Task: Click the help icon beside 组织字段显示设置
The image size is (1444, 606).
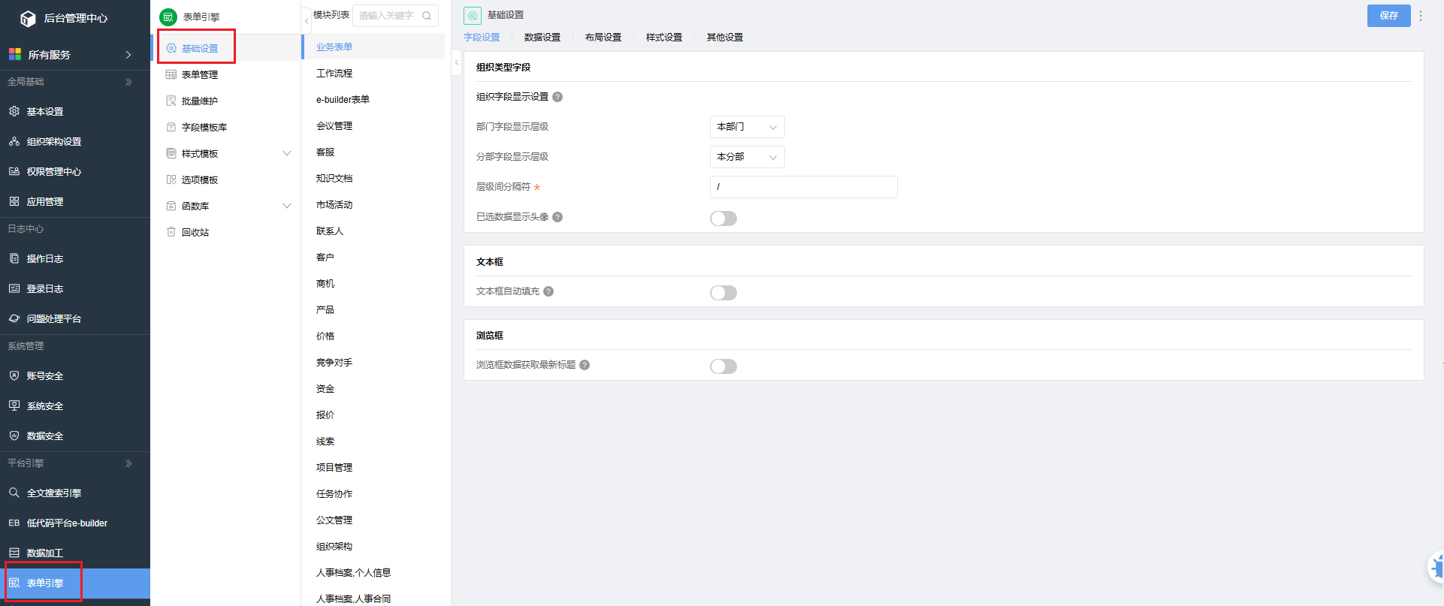Action: click(x=557, y=97)
